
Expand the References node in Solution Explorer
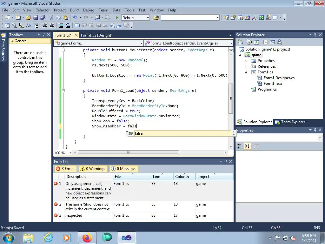pyautogui.click(x=246, y=67)
